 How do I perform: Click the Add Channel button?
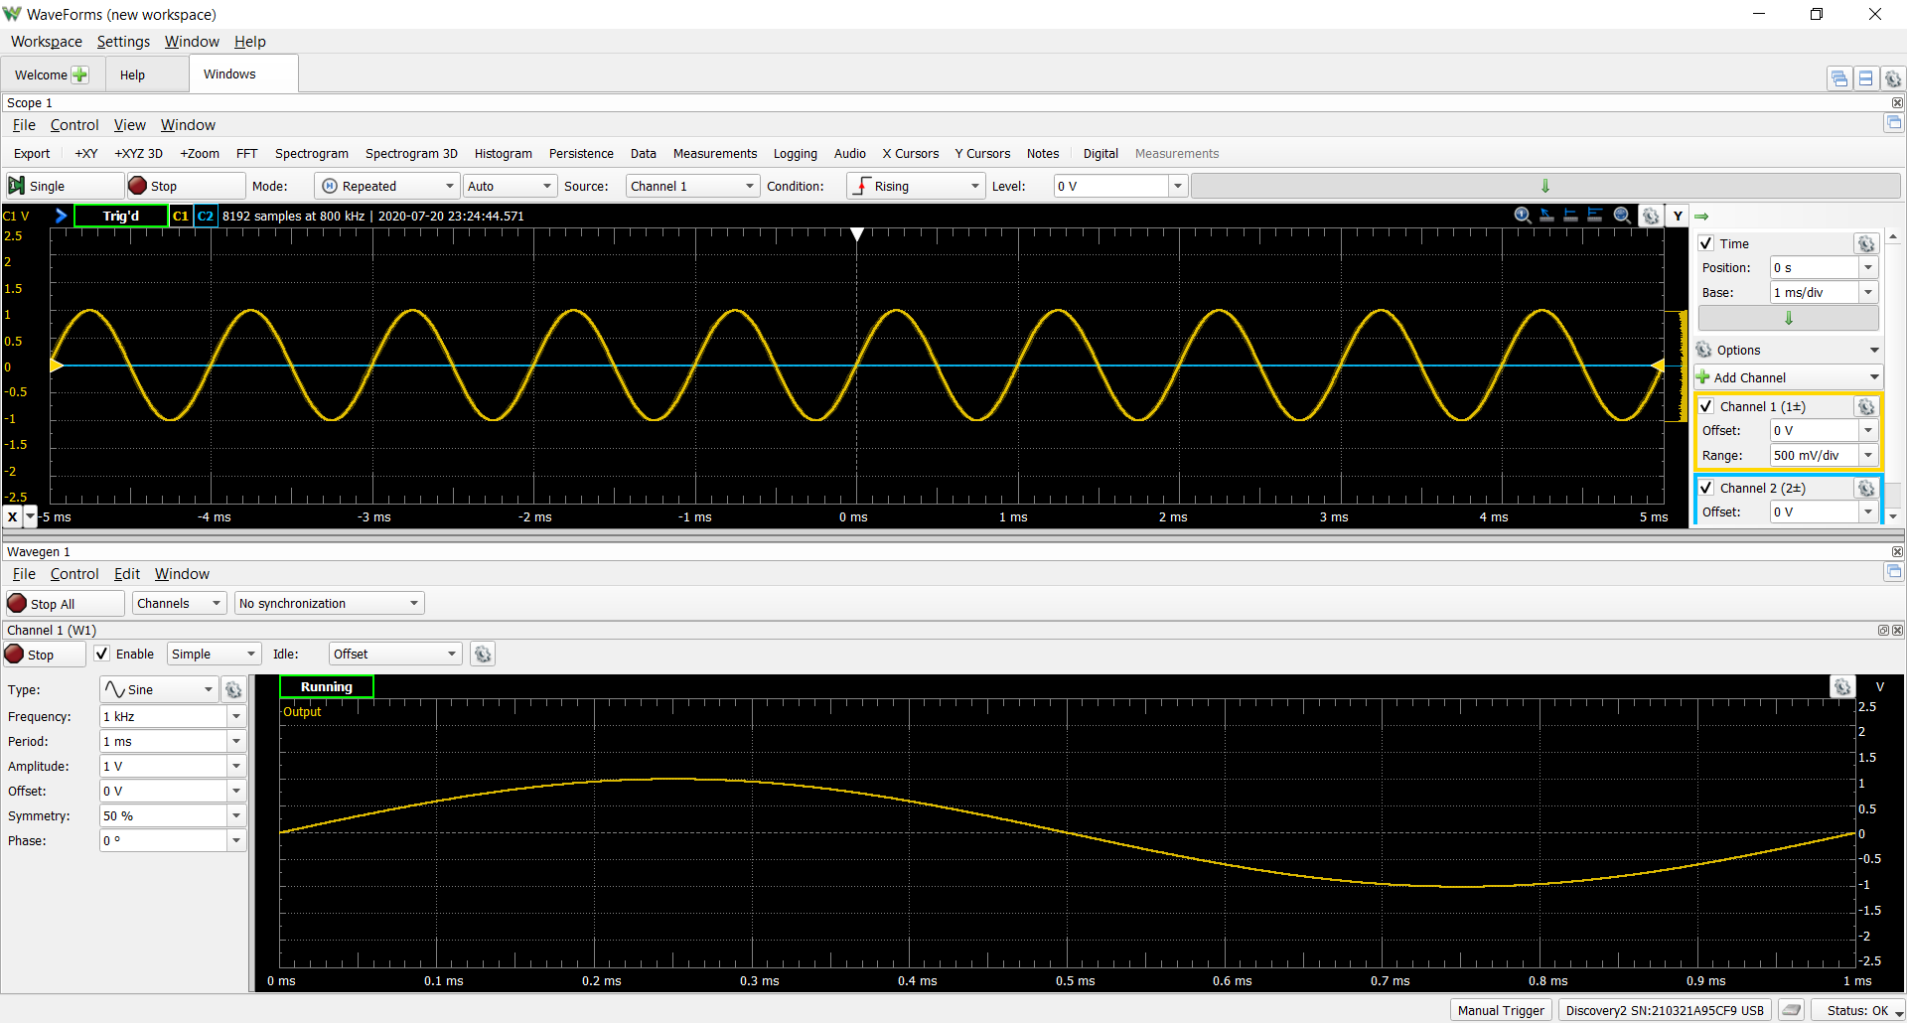click(1788, 377)
